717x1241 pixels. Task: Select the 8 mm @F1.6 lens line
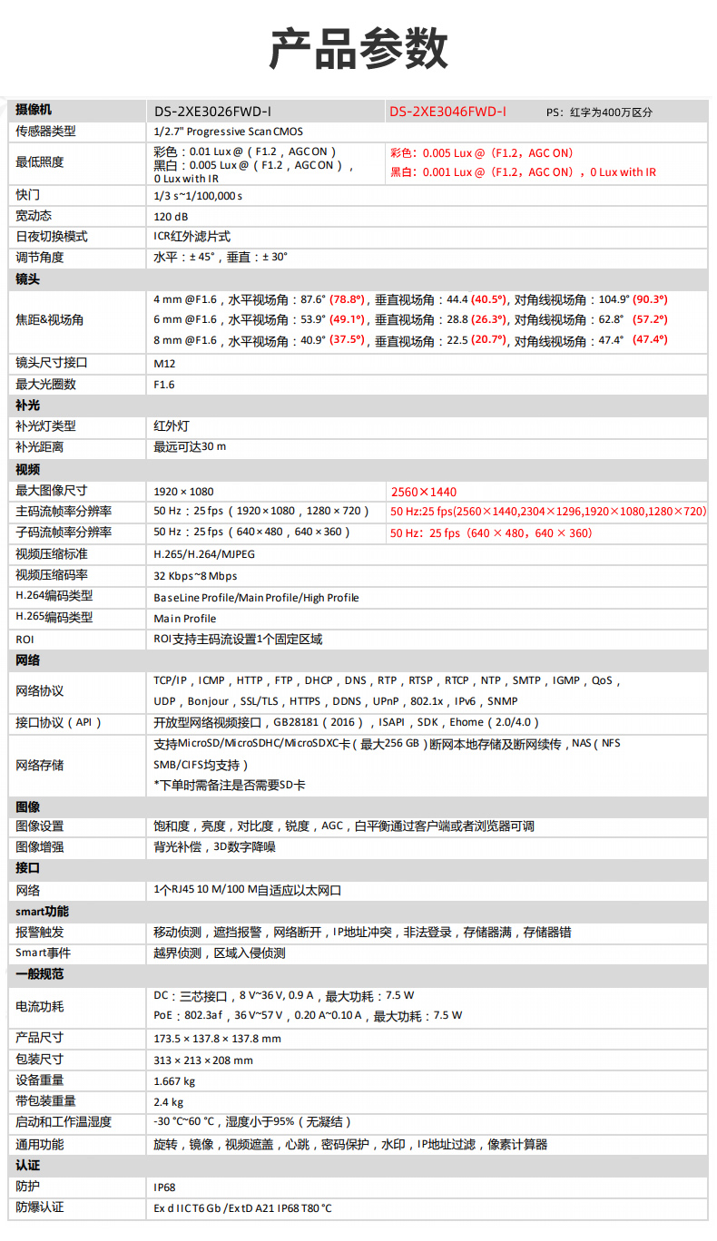410,341
